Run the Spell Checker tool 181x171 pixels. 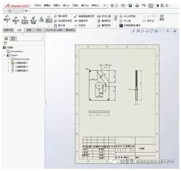(25, 20)
